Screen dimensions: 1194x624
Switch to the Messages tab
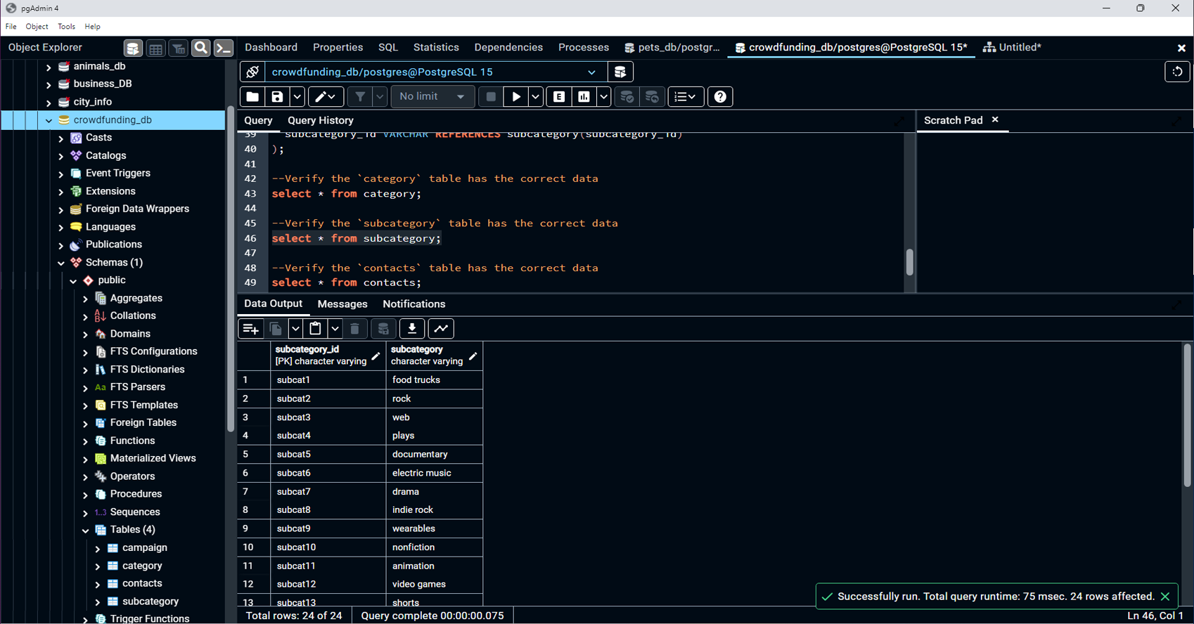tap(342, 304)
